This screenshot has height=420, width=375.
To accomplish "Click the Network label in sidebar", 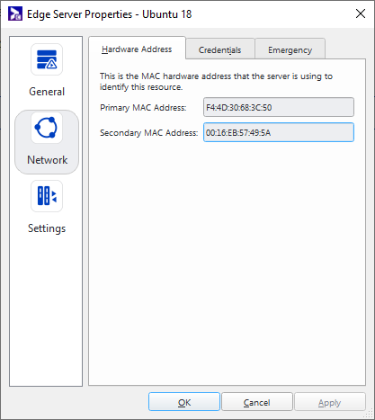I will pyautogui.click(x=47, y=160).
